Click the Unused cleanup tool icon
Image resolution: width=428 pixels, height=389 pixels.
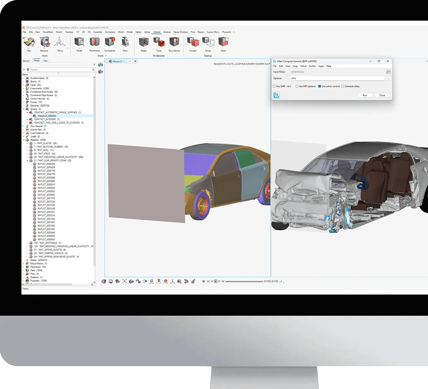coord(193,42)
